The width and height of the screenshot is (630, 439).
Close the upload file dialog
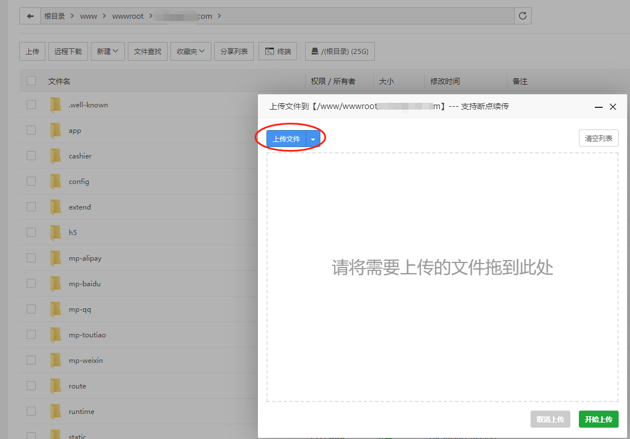point(613,107)
